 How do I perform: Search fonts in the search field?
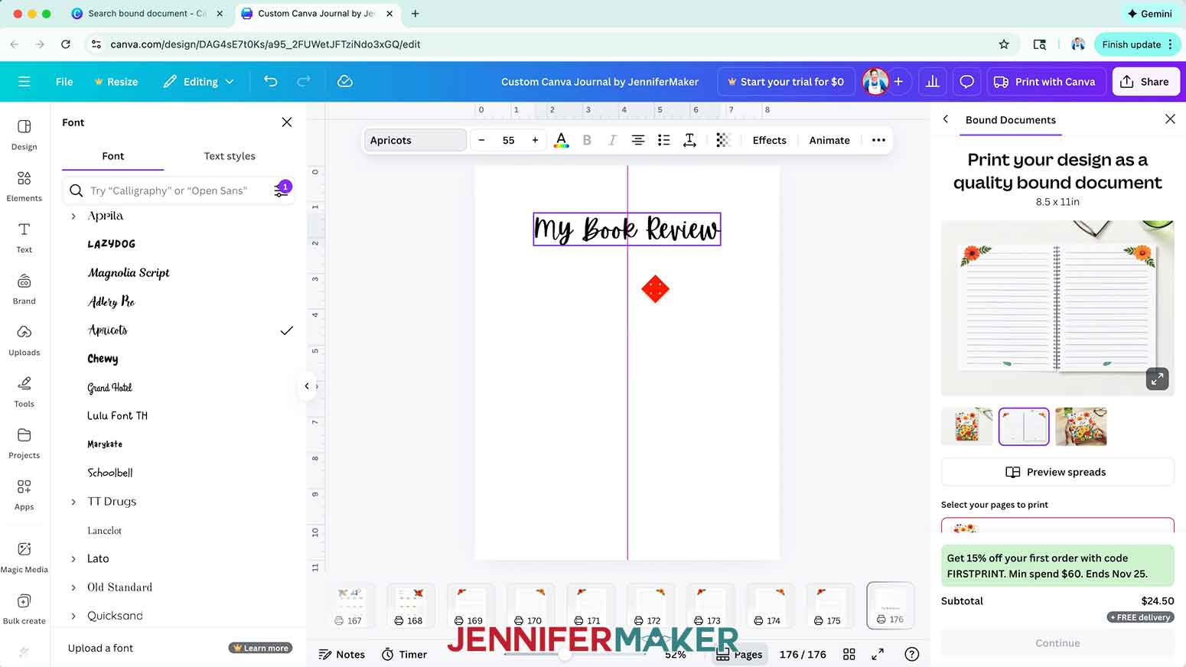pos(178,190)
